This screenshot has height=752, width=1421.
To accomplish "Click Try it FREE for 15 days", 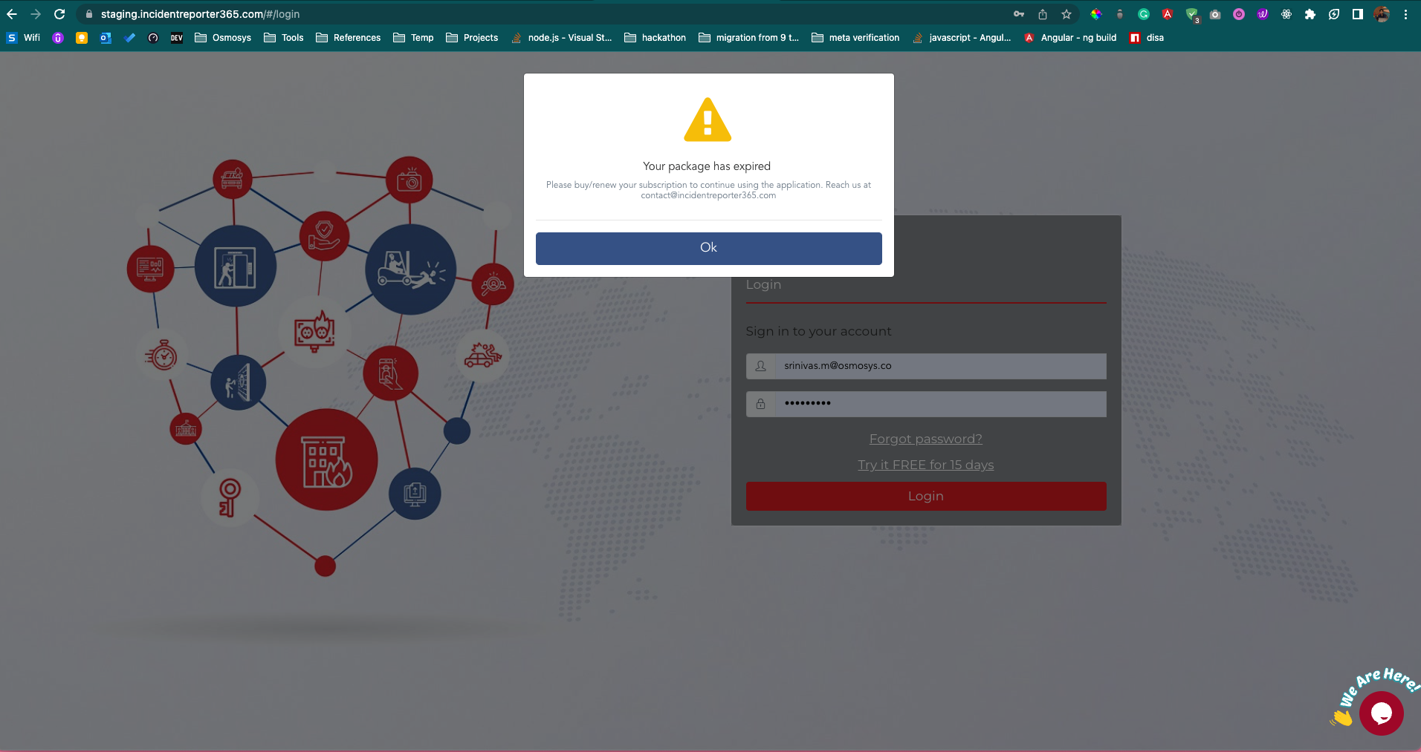I will (x=925, y=465).
